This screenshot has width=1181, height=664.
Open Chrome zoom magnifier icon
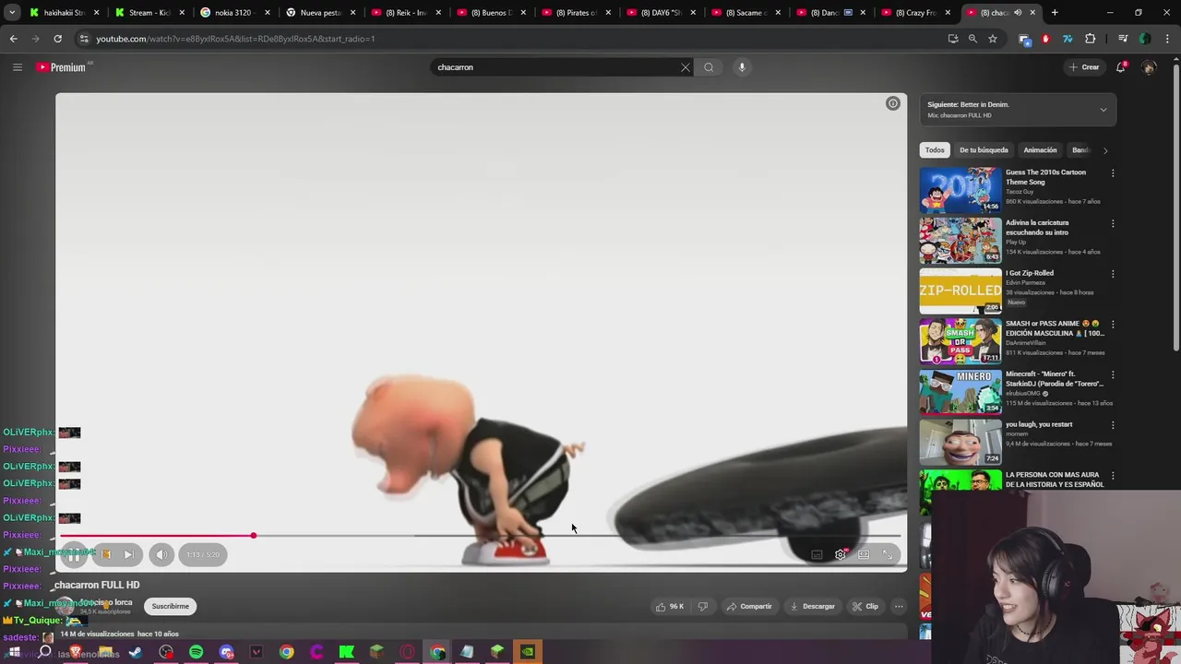[x=972, y=39]
